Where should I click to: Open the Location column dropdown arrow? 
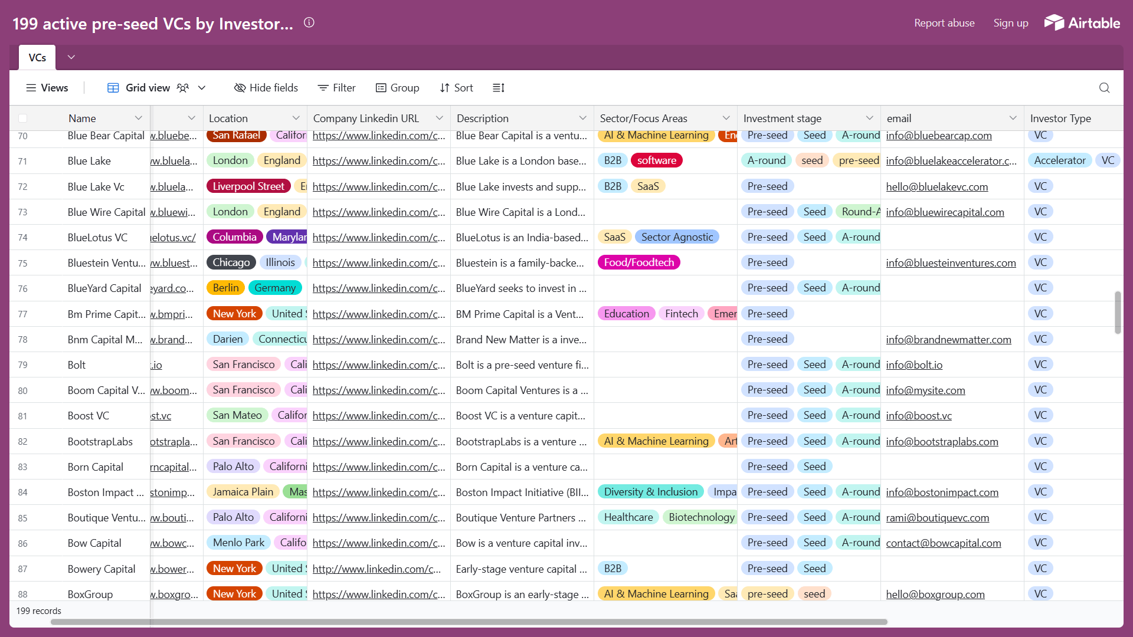pos(296,119)
